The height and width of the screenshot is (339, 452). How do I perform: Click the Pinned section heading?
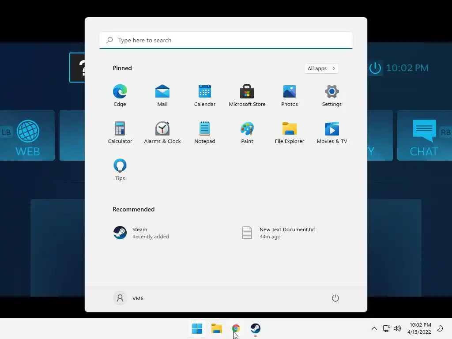(122, 68)
